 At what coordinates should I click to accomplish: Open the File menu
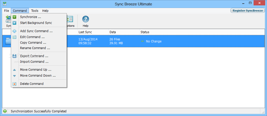tap(6, 11)
